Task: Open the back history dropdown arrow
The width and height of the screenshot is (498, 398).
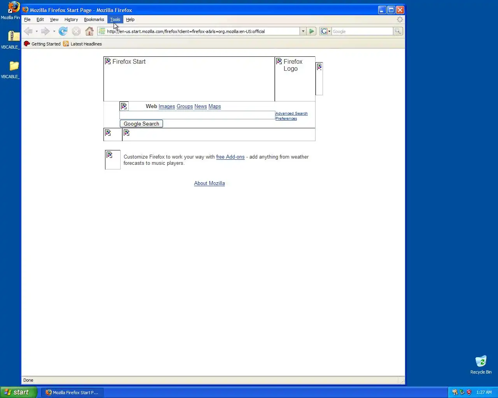Action: click(37, 31)
